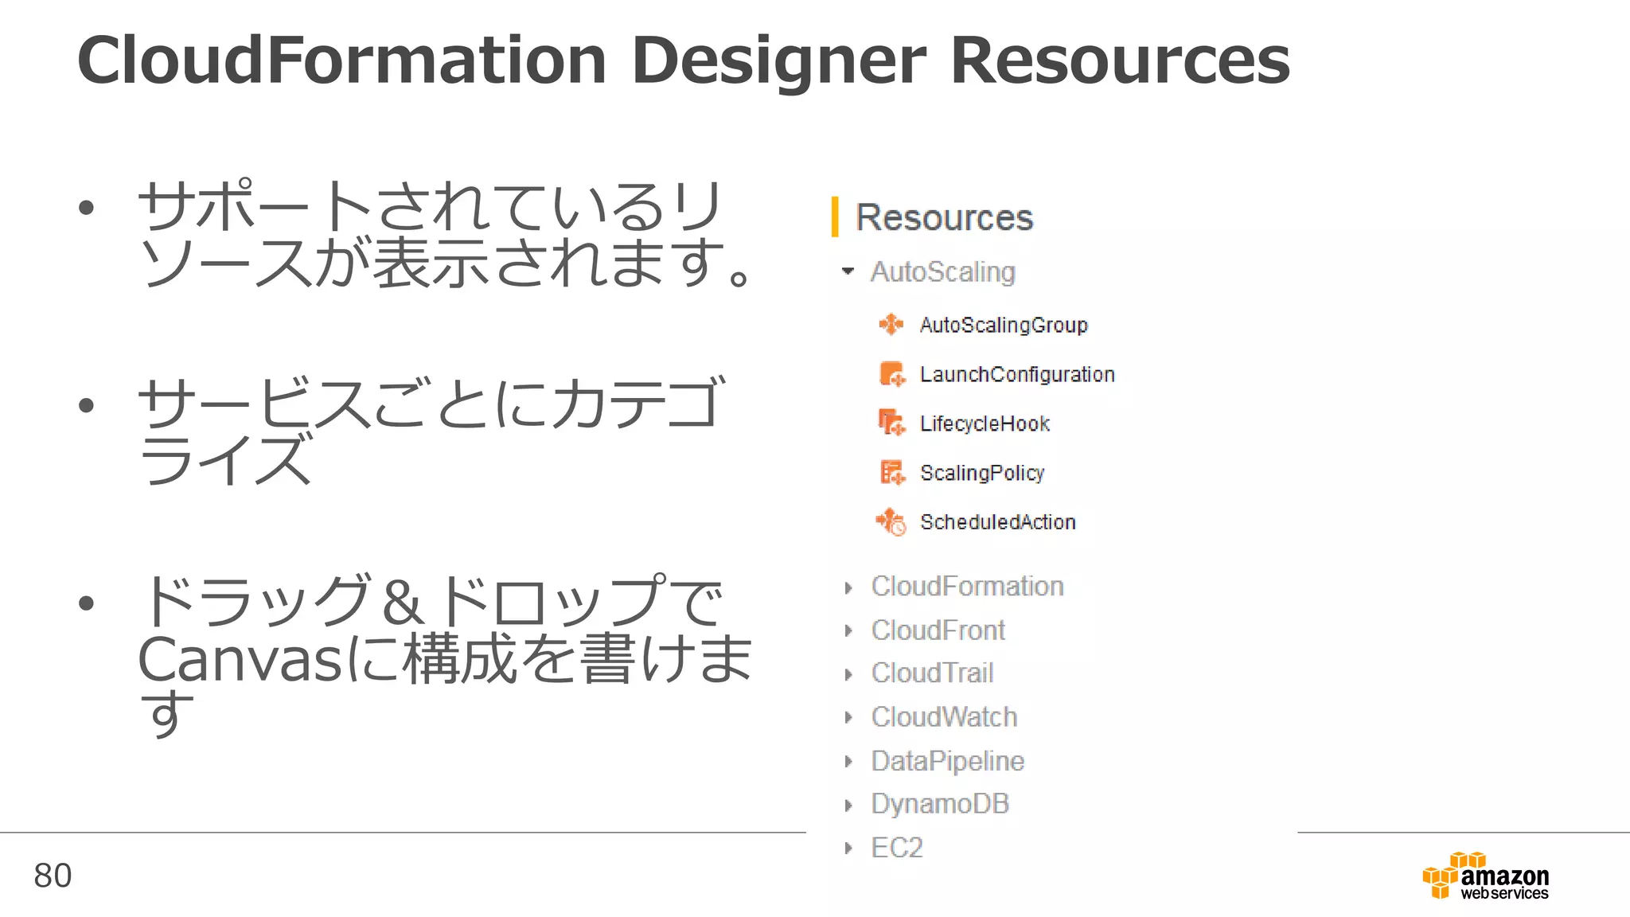This screenshot has height=917, width=1630.
Task: Click the AutoScaling category name
Action: click(x=943, y=272)
